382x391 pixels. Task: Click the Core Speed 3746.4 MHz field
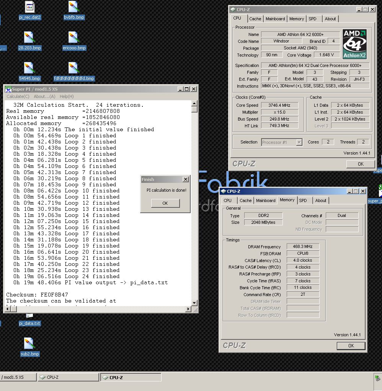(279, 105)
